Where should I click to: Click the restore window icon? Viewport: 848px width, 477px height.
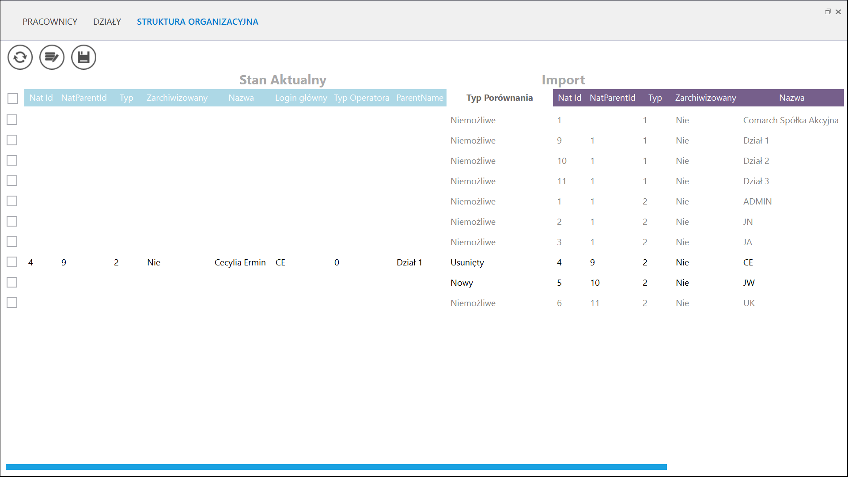pyautogui.click(x=828, y=11)
